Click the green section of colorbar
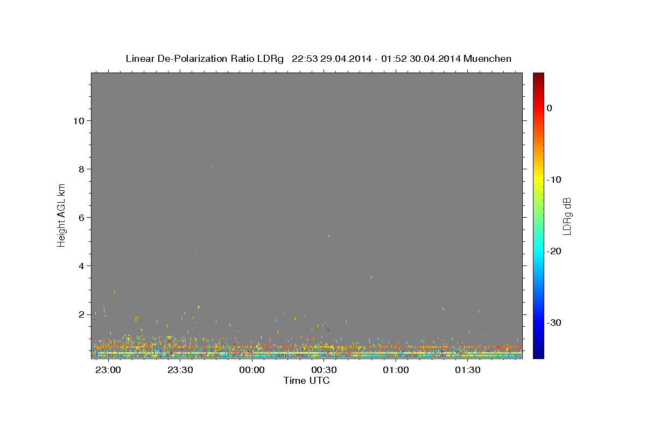This screenshot has height=430, width=646. click(538, 215)
